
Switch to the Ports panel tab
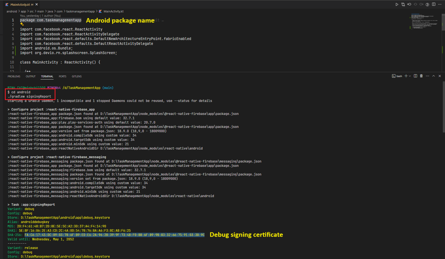62,77
